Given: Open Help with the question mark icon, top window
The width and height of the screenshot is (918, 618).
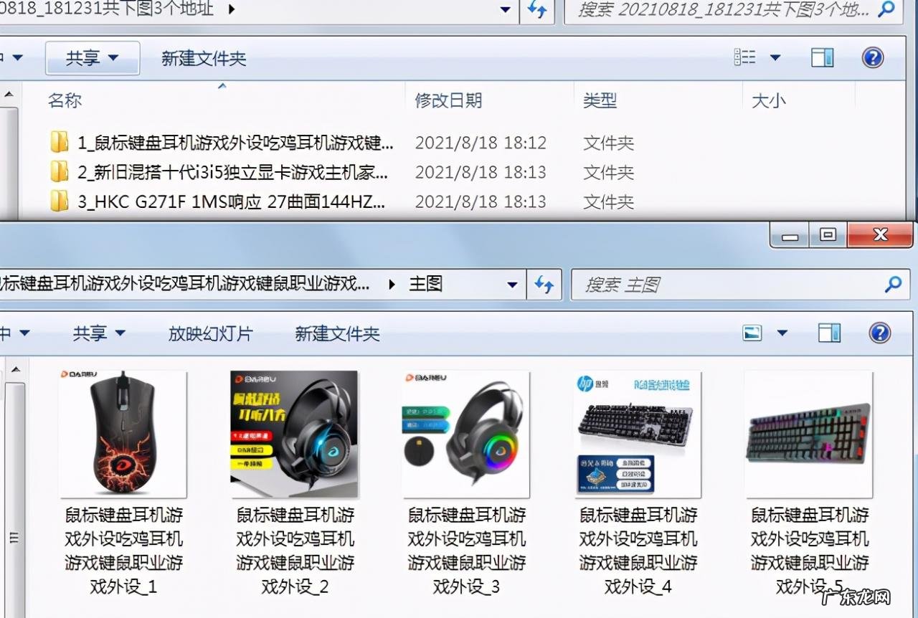Looking at the screenshot, I should coord(872,57).
